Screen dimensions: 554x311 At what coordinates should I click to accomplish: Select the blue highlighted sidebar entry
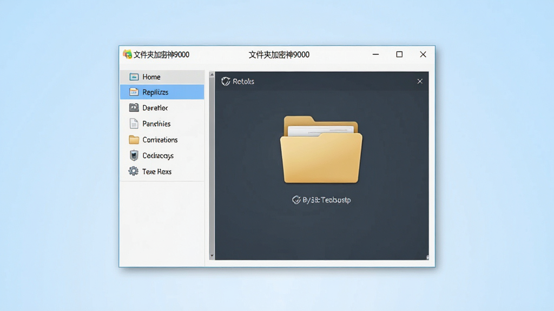(162, 92)
